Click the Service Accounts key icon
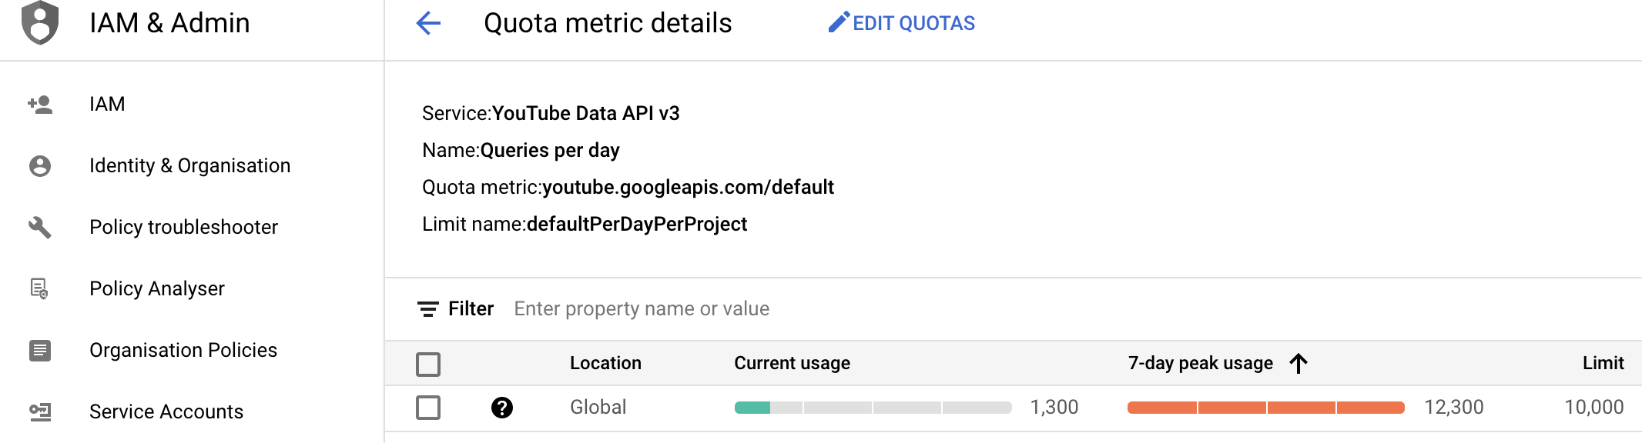 (40, 411)
